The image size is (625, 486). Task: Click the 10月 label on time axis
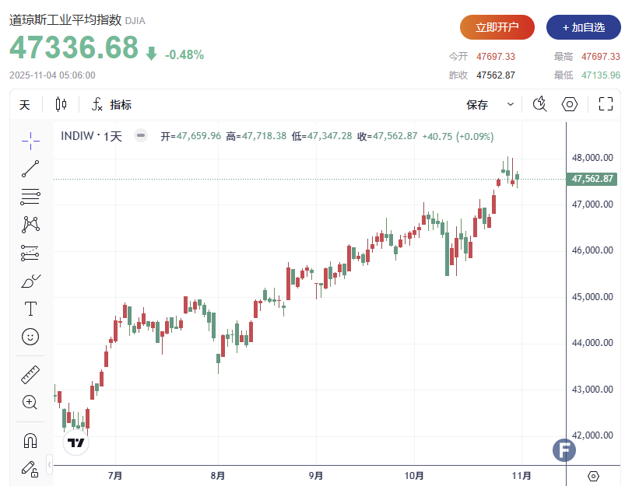[414, 476]
